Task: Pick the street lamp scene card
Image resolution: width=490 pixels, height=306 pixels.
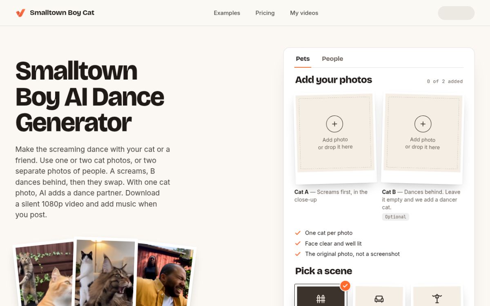Action: 437,296
